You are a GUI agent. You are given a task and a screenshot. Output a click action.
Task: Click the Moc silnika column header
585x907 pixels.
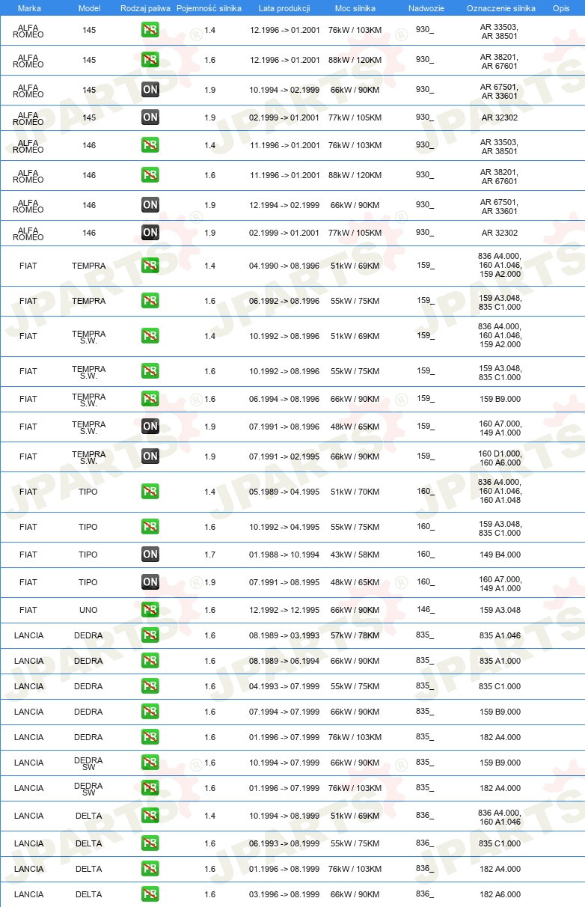click(x=355, y=7)
